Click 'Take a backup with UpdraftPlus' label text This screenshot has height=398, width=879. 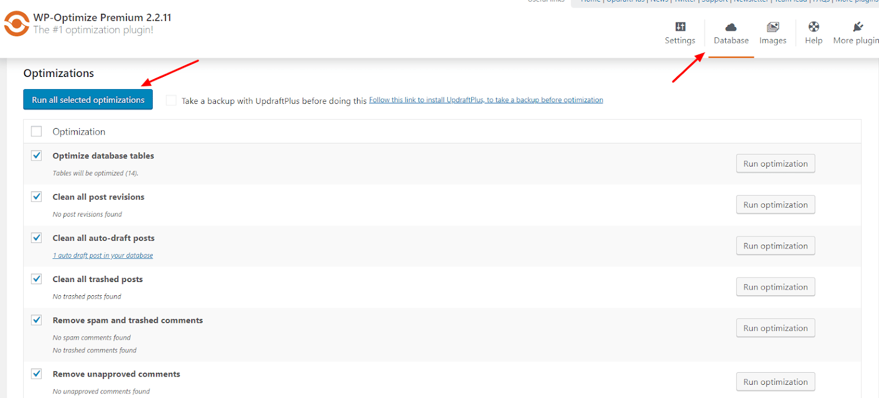click(274, 101)
